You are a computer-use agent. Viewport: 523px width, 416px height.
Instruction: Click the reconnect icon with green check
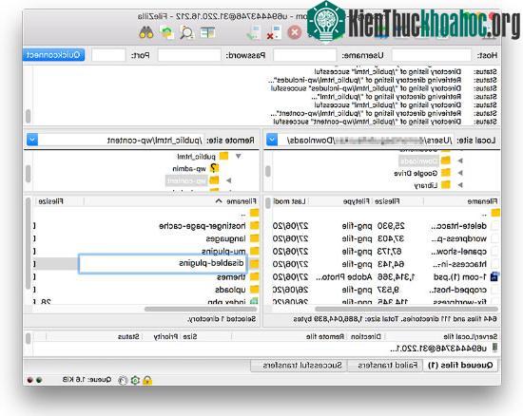click(254, 32)
